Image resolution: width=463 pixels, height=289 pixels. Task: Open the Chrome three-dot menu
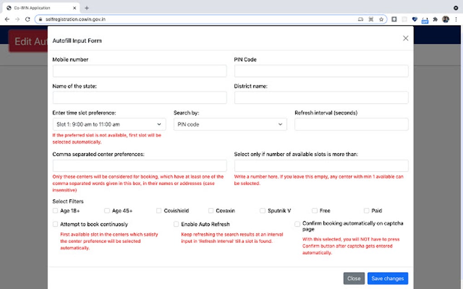point(456,19)
